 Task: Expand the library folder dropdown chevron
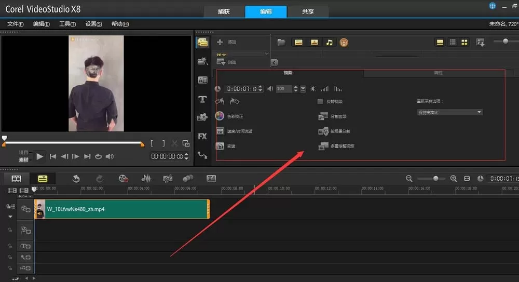[267, 53]
